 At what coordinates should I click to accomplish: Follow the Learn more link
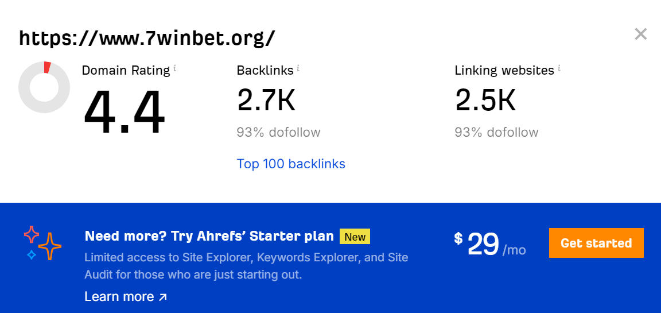coord(119,296)
